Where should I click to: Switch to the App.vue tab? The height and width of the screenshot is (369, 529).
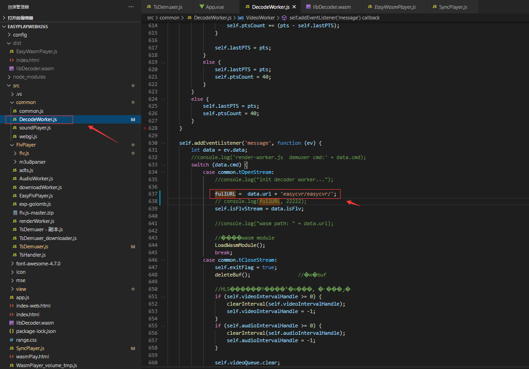[x=212, y=7]
